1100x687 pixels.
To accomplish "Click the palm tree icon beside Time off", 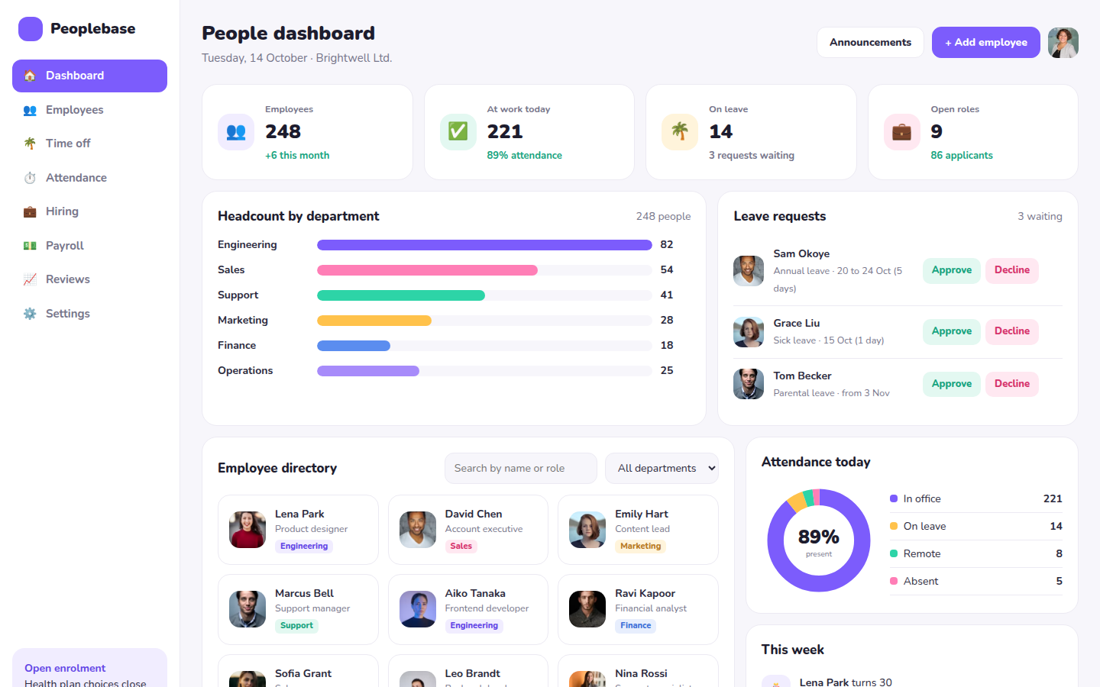I will [x=30, y=144].
